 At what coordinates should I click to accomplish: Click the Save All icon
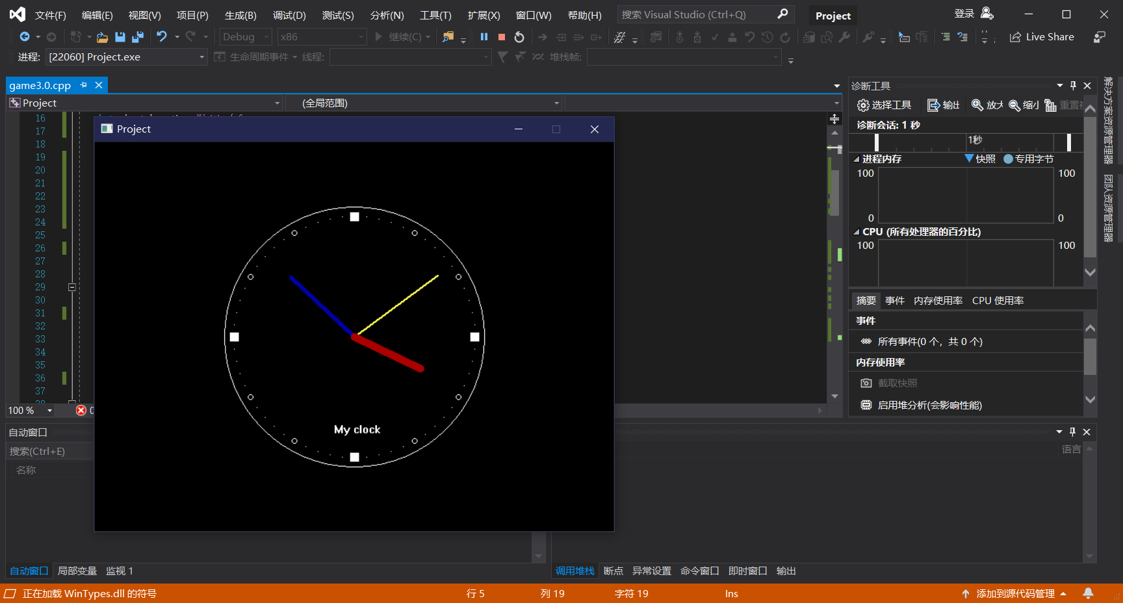pos(138,37)
